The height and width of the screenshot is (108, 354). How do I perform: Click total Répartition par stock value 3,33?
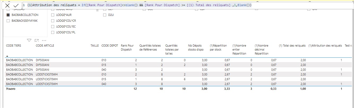pyautogui.click(x=227, y=89)
